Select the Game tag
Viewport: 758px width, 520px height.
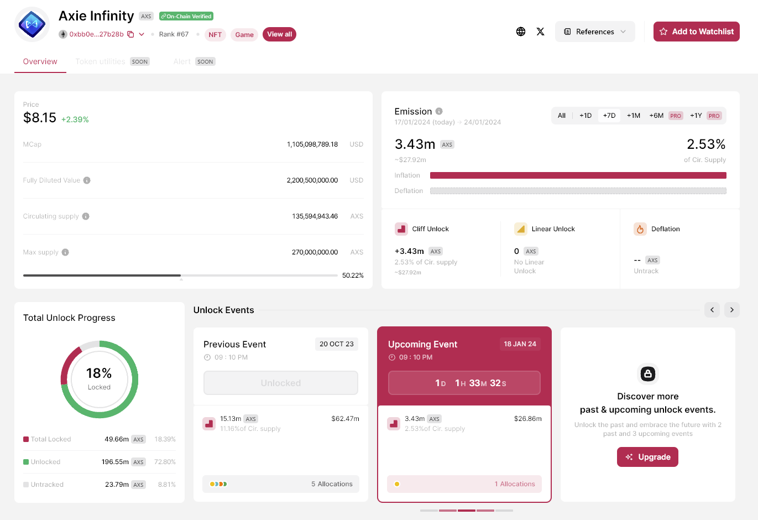coord(244,35)
